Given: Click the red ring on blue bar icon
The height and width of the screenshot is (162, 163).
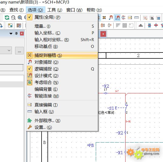Looking at the screenshot, I should pyautogui.click(x=156, y=25).
